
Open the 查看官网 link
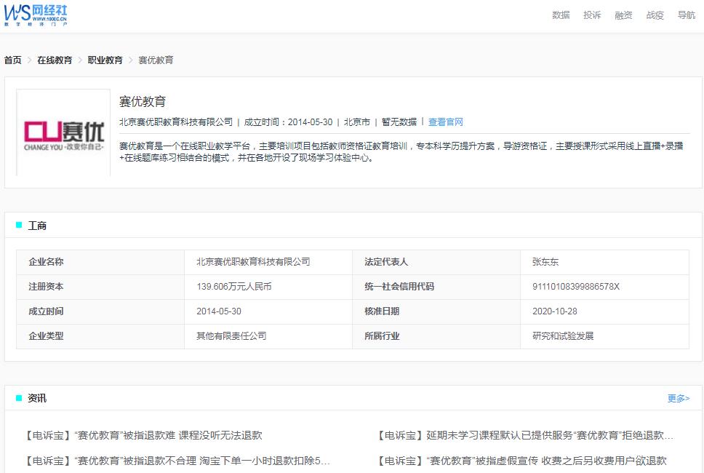[446, 122]
